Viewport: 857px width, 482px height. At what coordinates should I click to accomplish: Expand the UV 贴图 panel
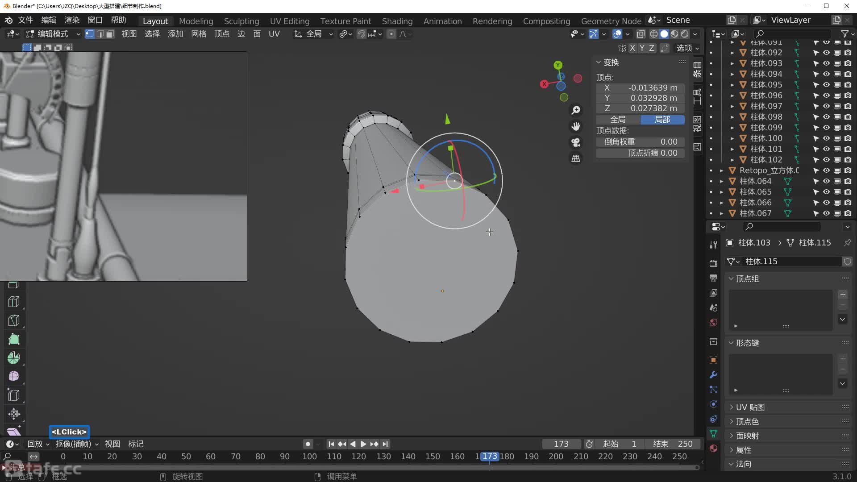pyautogui.click(x=750, y=407)
